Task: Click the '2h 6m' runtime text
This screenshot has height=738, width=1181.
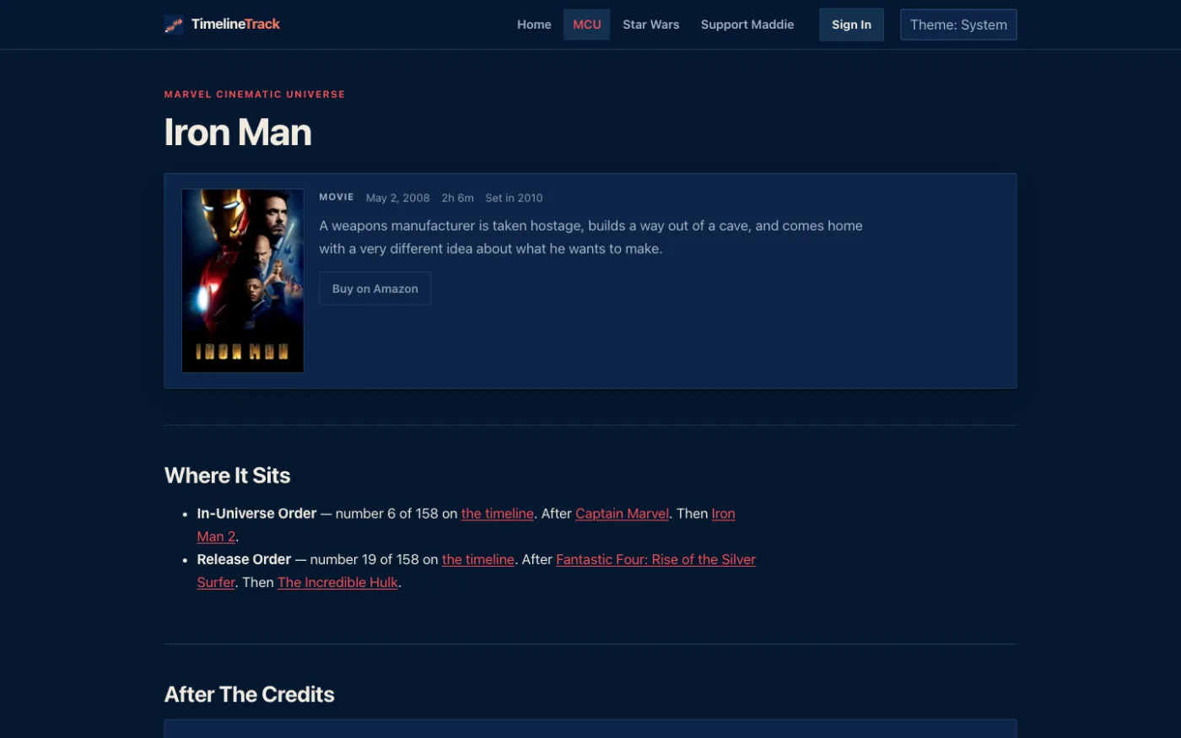Action: pyautogui.click(x=458, y=198)
